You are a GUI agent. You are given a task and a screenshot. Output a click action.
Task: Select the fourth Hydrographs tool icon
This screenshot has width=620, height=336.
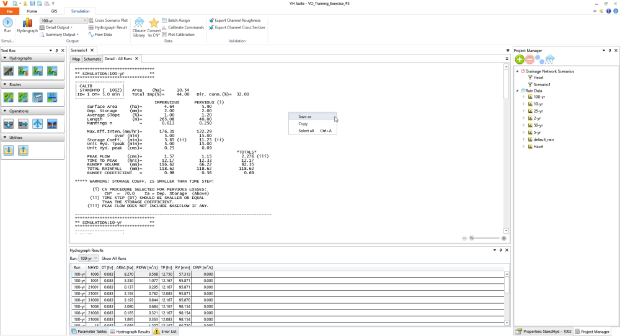pyautogui.click(x=52, y=71)
